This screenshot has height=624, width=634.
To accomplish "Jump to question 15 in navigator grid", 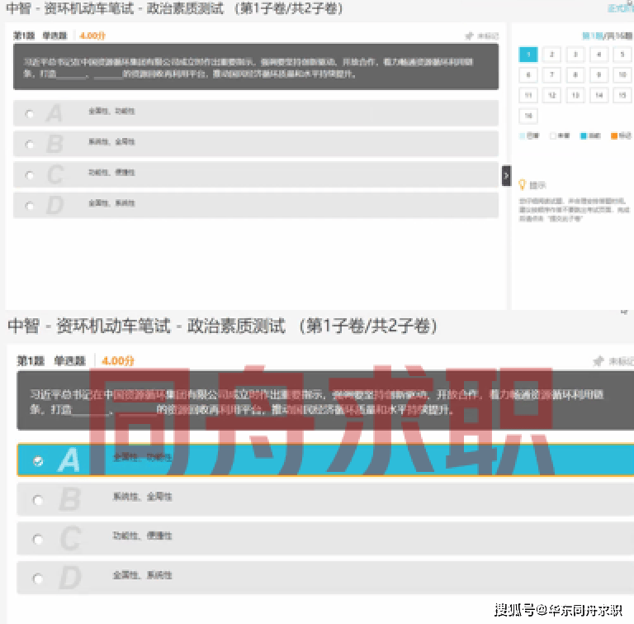I will pos(622,96).
